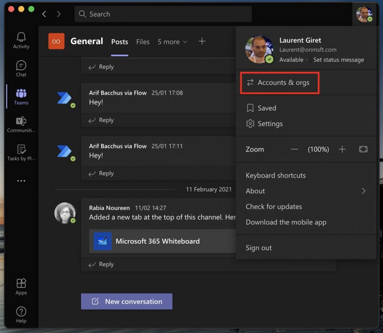Click Arif Bacchus via Flow name at 17:08
Screen dimensions: 383x333
118,93
